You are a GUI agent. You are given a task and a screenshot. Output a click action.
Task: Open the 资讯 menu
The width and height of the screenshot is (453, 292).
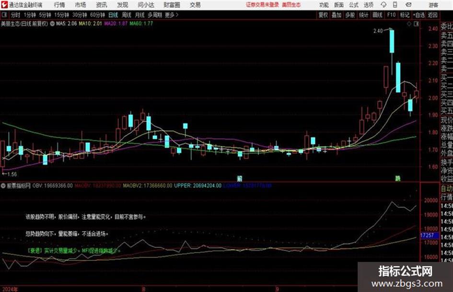(x=102, y=5)
